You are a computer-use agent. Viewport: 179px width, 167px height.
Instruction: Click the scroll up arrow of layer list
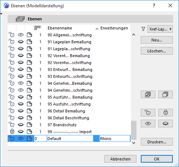click(x=134, y=35)
